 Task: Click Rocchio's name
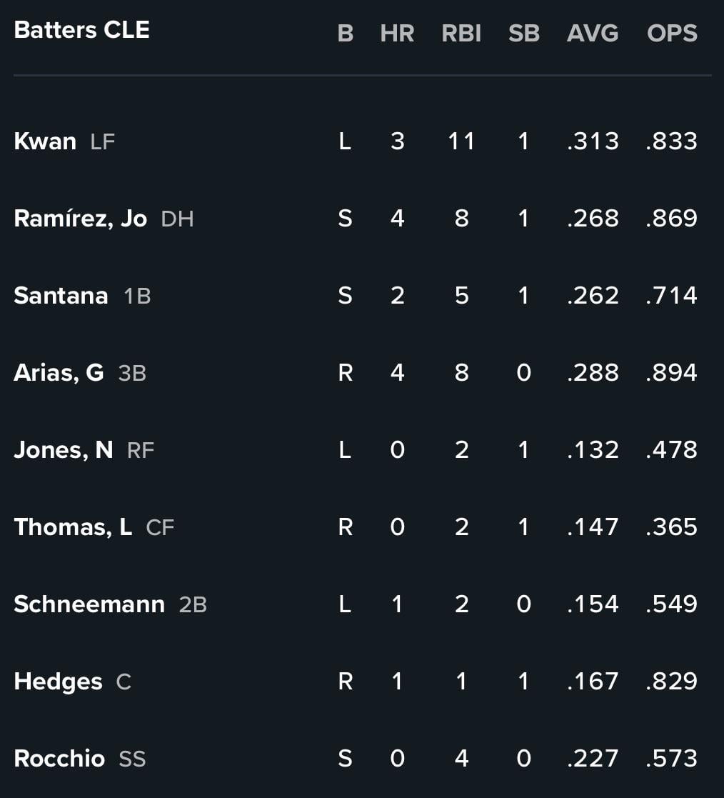pos(59,759)
